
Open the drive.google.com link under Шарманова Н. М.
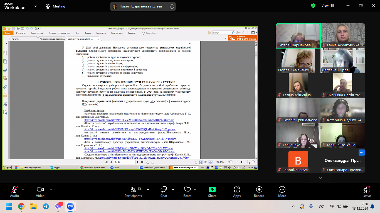pyautogui.click(x=128, y=148)
